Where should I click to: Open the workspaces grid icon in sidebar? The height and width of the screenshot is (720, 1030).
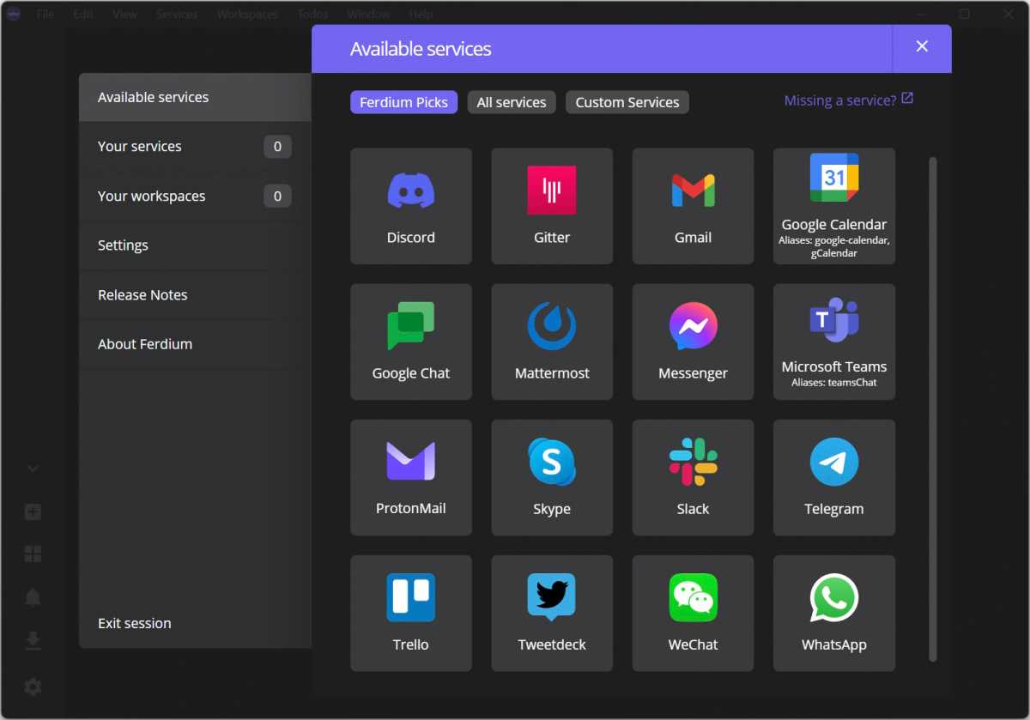point(33,554)
